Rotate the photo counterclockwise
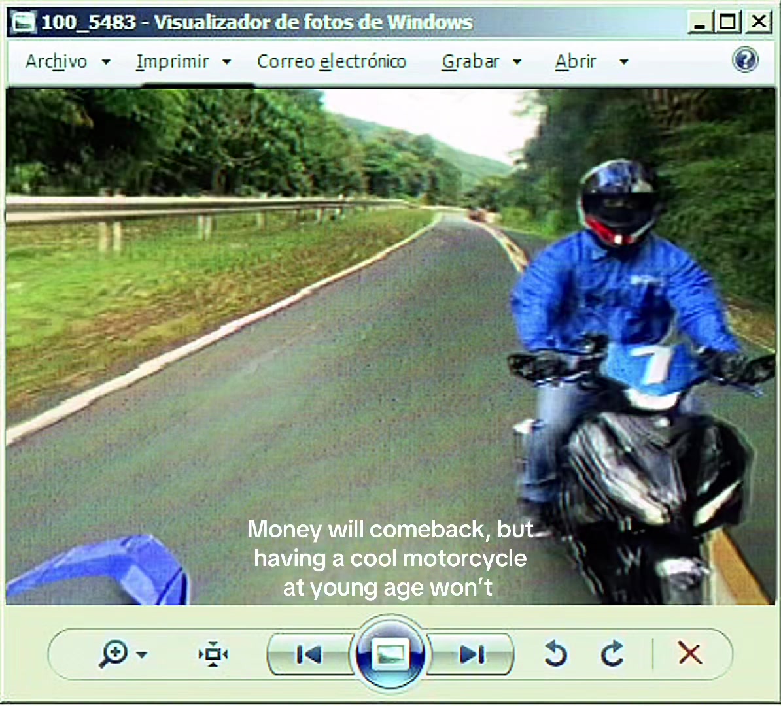 point(555,654)
